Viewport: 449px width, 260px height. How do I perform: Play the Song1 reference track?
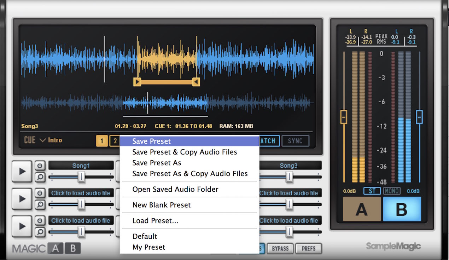click(22, 171)
